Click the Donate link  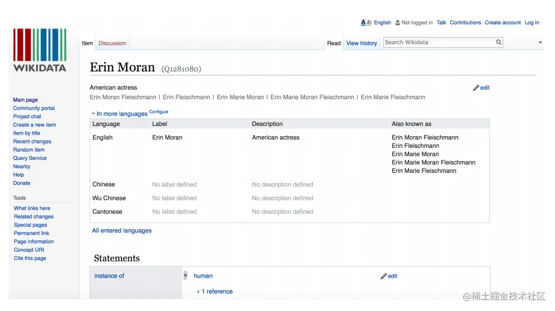(22, 183)
